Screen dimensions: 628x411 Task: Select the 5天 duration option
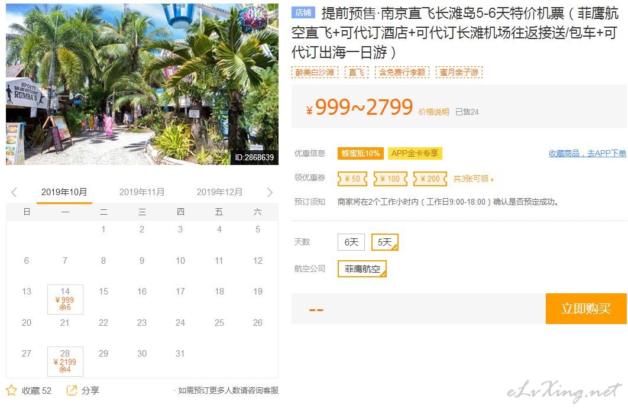click(385, 242)
